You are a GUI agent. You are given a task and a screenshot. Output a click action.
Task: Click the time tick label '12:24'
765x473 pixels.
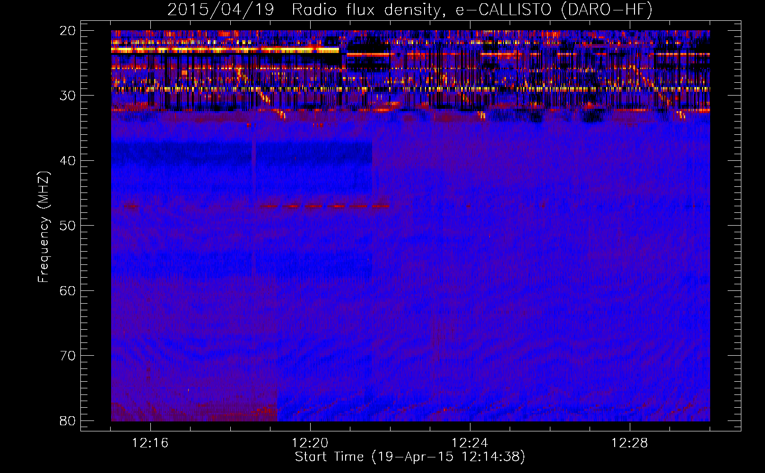click(469, 443)
